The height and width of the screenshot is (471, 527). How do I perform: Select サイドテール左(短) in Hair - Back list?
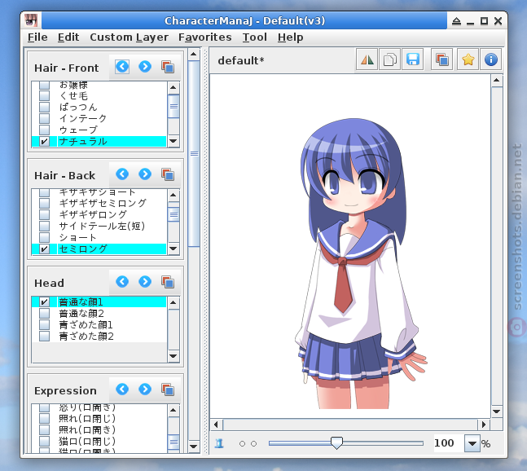pyautogui.click(x=102, y=226)
